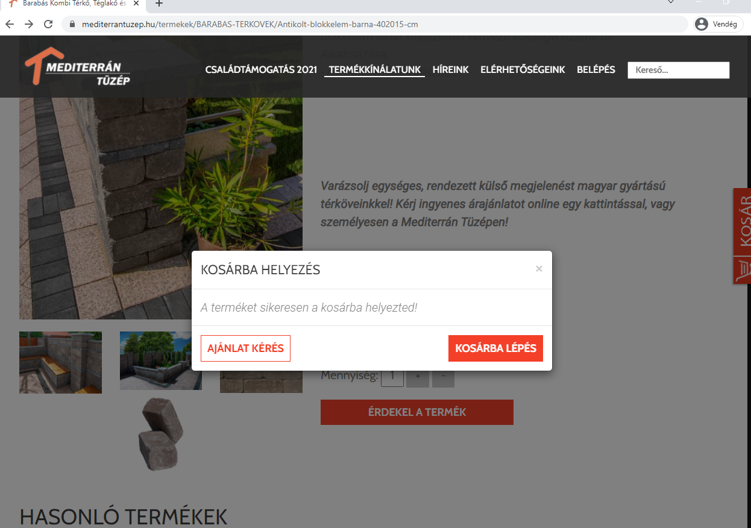Click the browser forward arrow
This screenshot has width=751, height=528.
[29, 25]
